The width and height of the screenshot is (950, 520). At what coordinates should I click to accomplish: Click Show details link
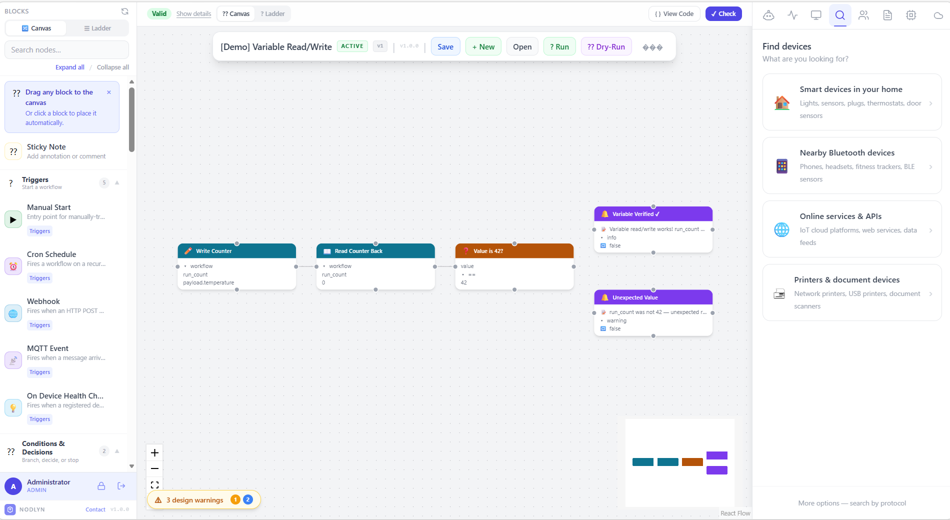coord(193,14)
